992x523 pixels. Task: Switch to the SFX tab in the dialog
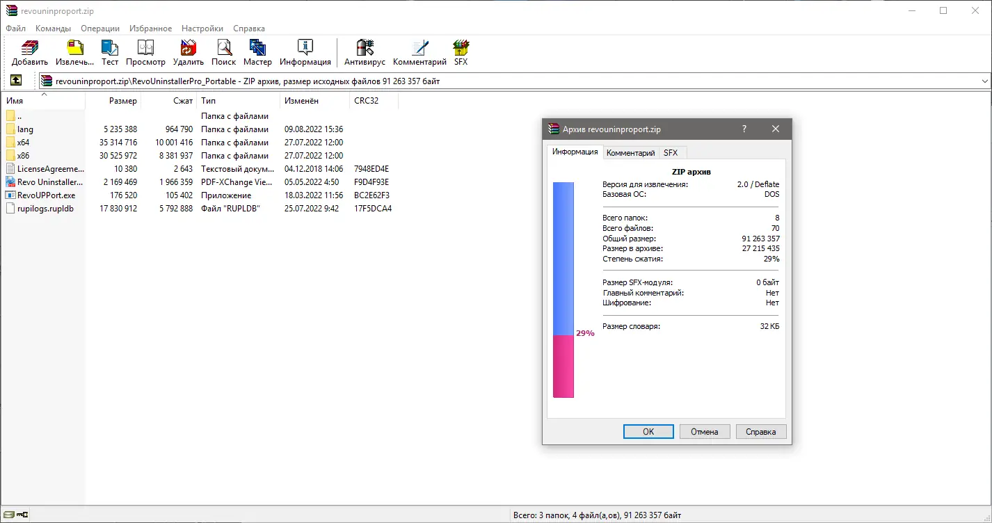[x=671, y=152]
